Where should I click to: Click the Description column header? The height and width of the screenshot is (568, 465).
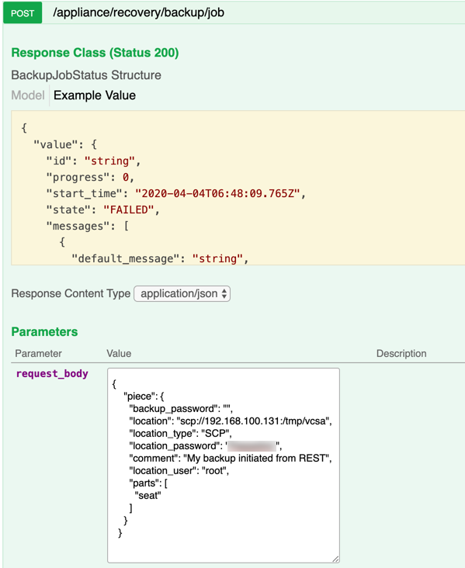(x=401, y=354)
